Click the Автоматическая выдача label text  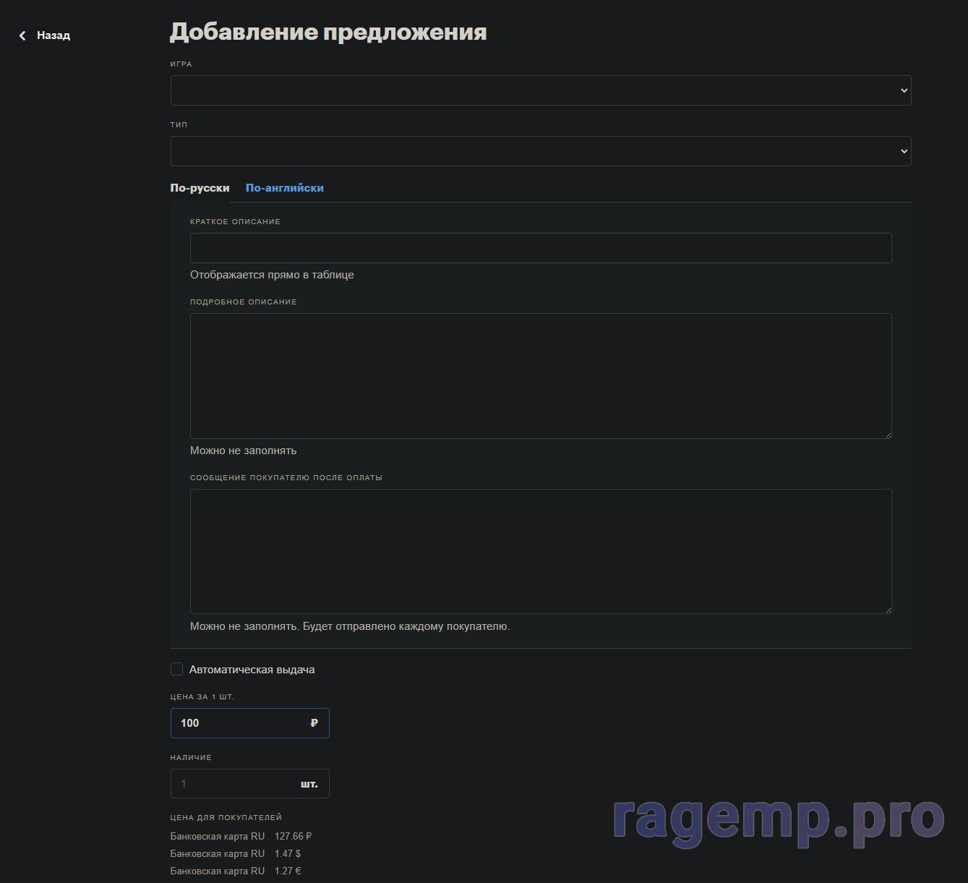click(252, 670)
